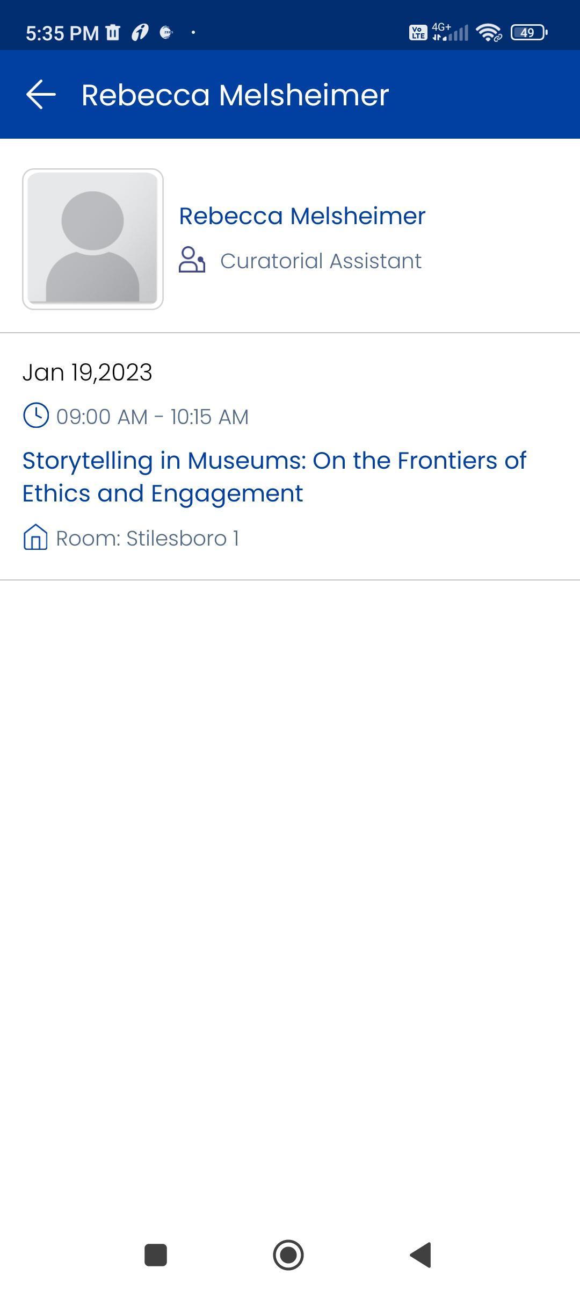Image resolution: width=580 pixels, height=1290 pixels.
Task: Click the house room icon
Action: click(35, 537)
